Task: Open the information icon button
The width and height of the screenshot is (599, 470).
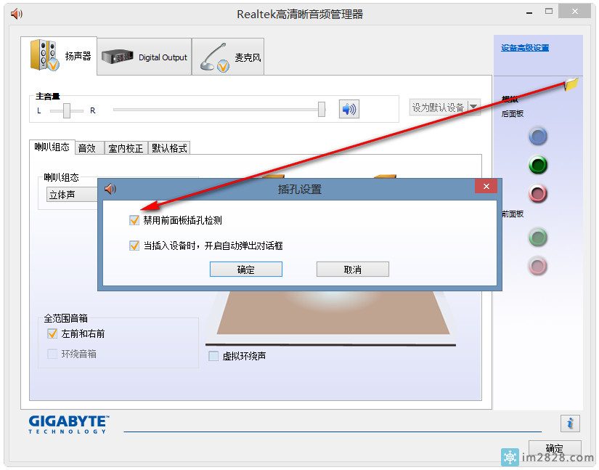Action: pos(570,423)
